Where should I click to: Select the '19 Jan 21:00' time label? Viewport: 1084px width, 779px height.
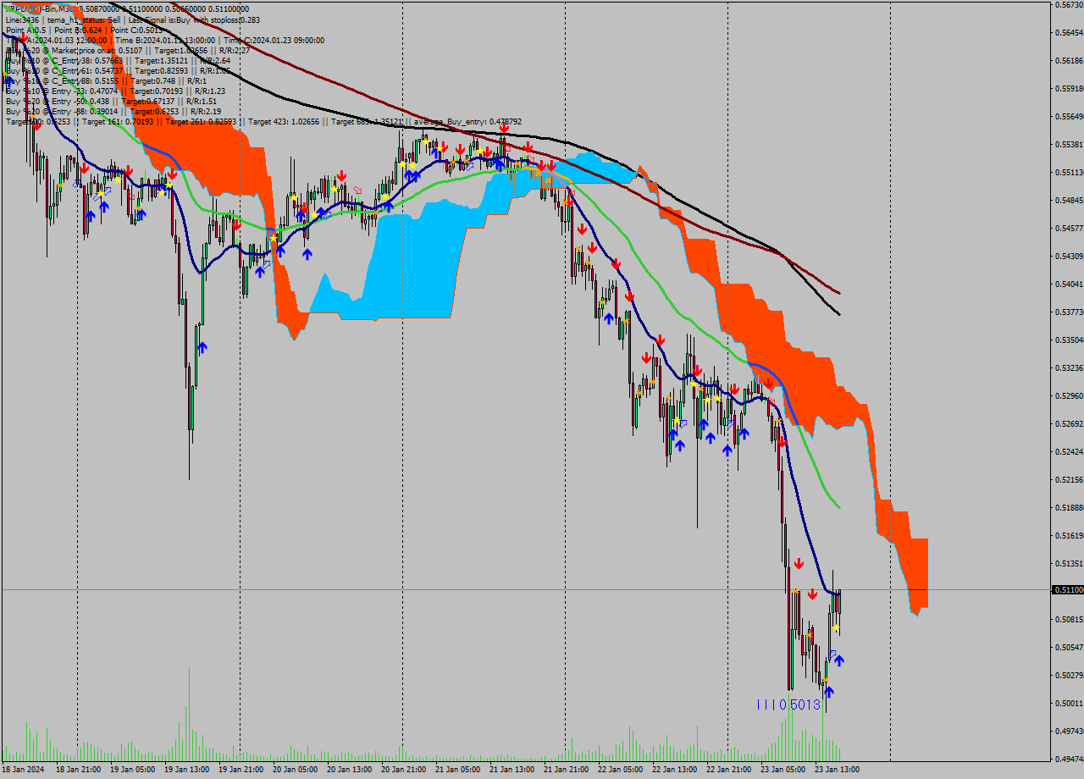[x=241, y=769]
